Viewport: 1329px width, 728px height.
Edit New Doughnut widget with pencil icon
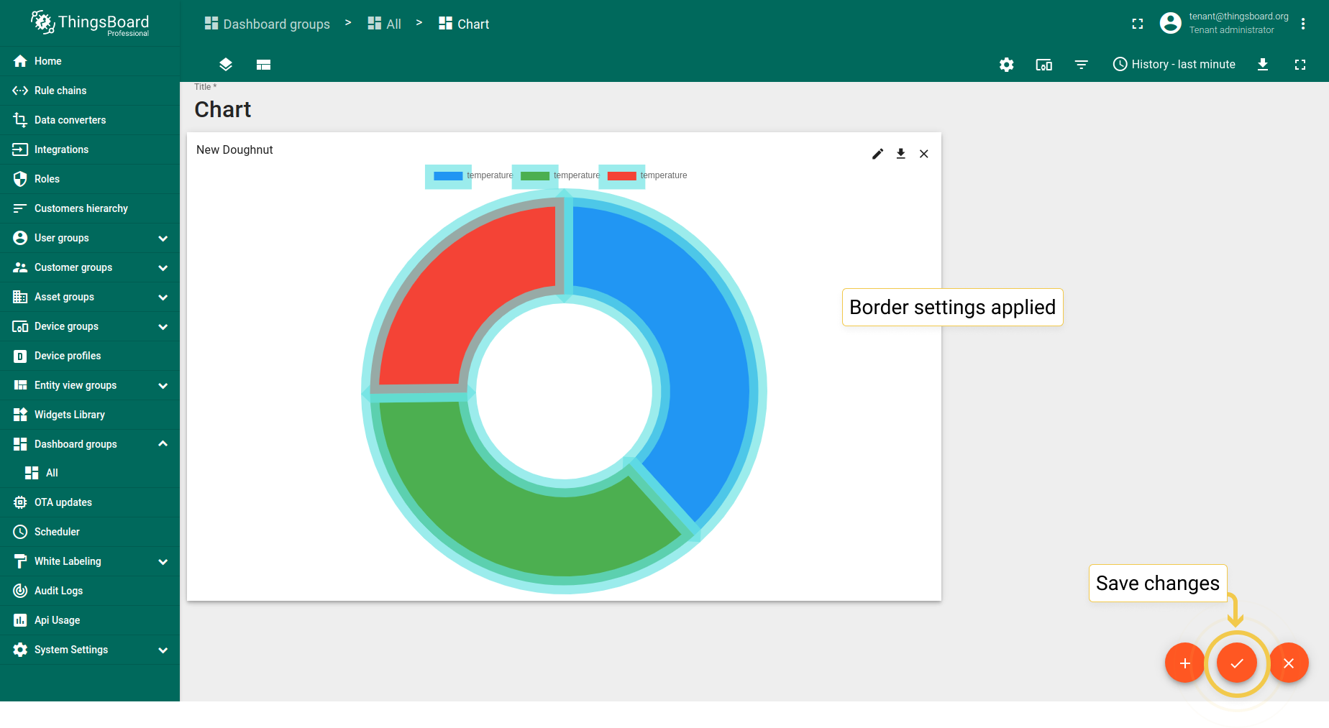878,154
